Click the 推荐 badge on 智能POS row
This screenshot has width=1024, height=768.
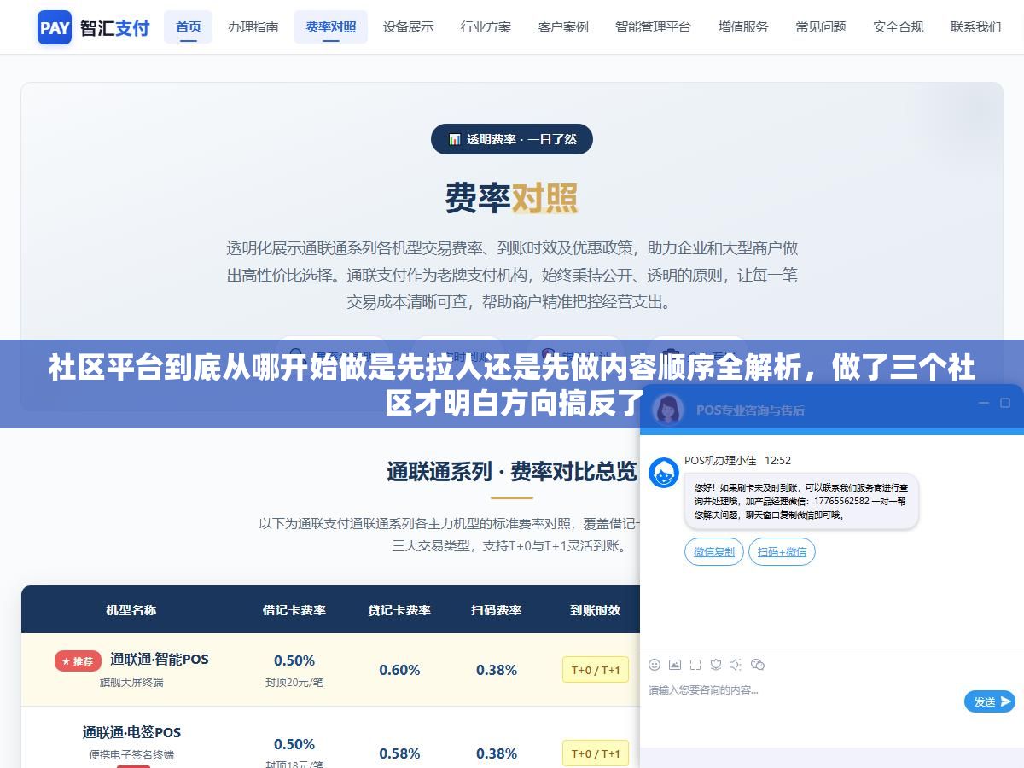point(78,660)
